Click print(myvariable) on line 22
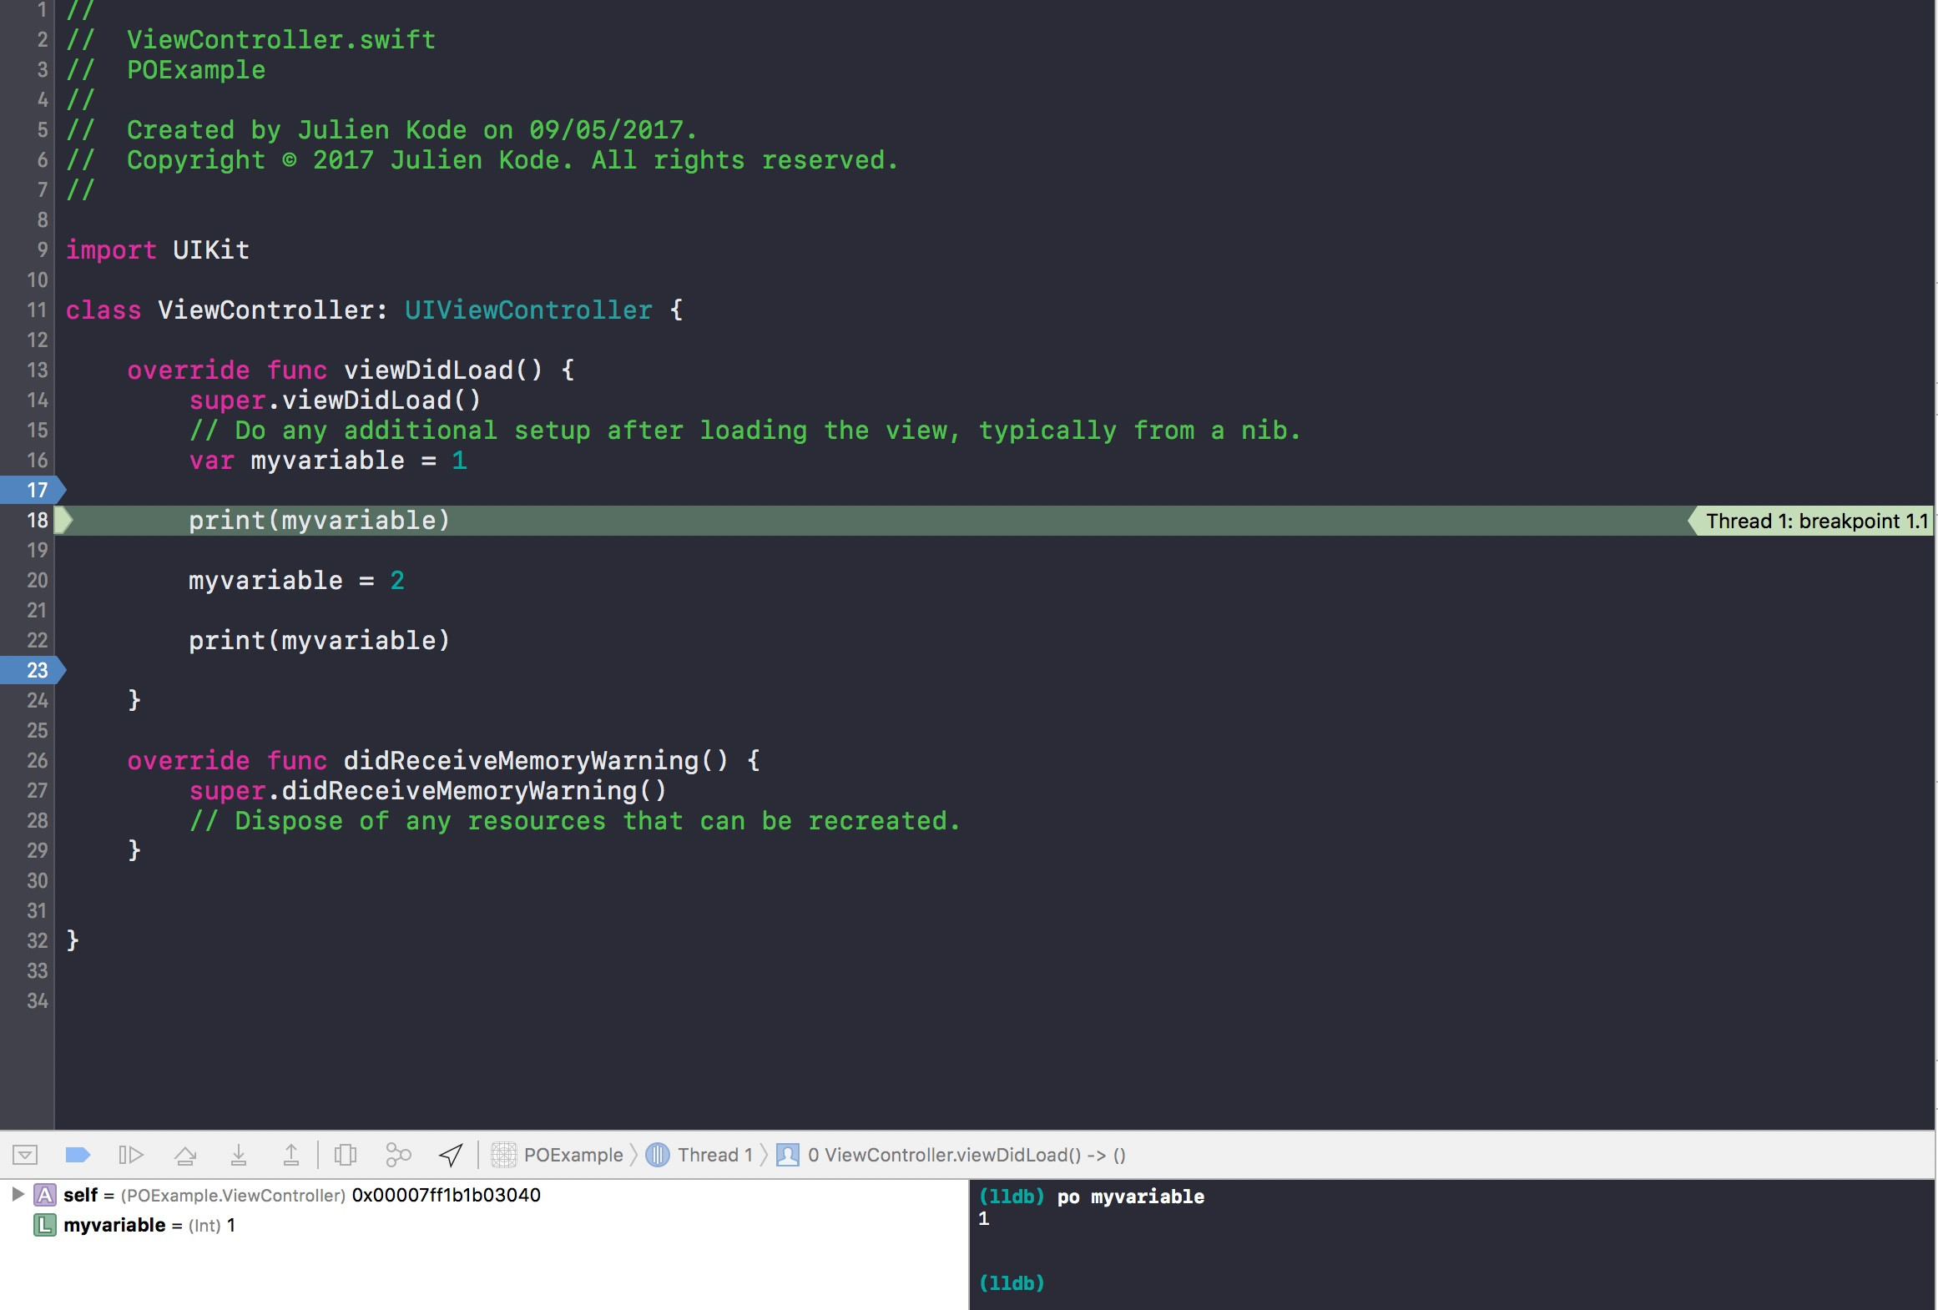This screenshot has height=1310, width=1938. 319,640
